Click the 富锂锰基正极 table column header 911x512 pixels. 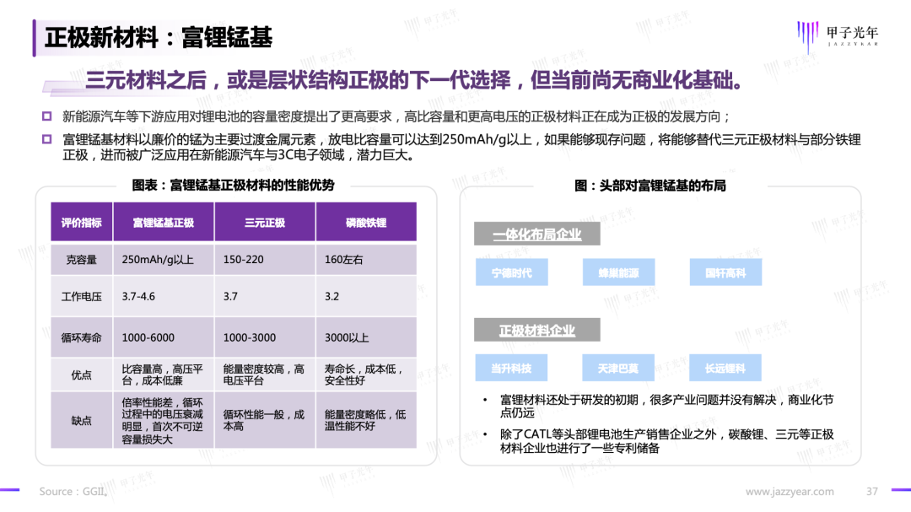point(164,223)
